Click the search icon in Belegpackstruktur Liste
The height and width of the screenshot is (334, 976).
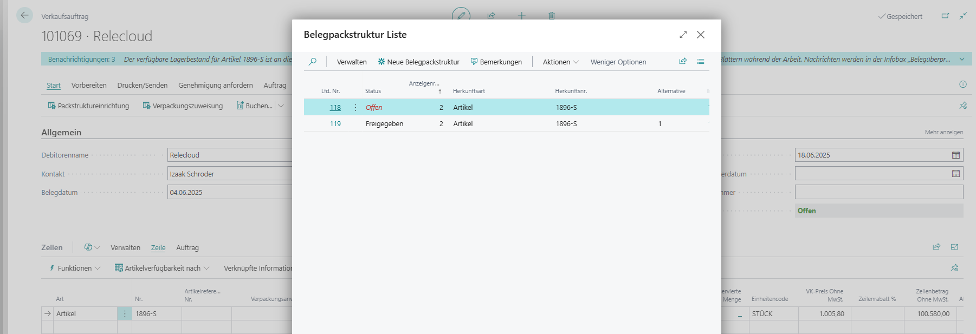click(313, 62)
